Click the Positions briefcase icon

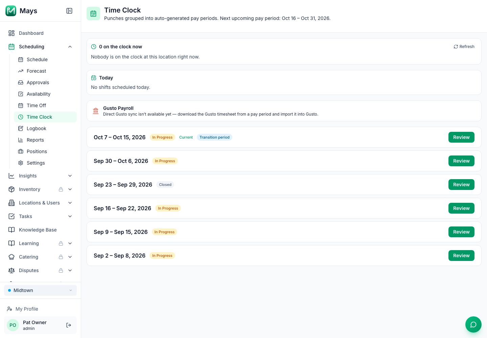21,151
